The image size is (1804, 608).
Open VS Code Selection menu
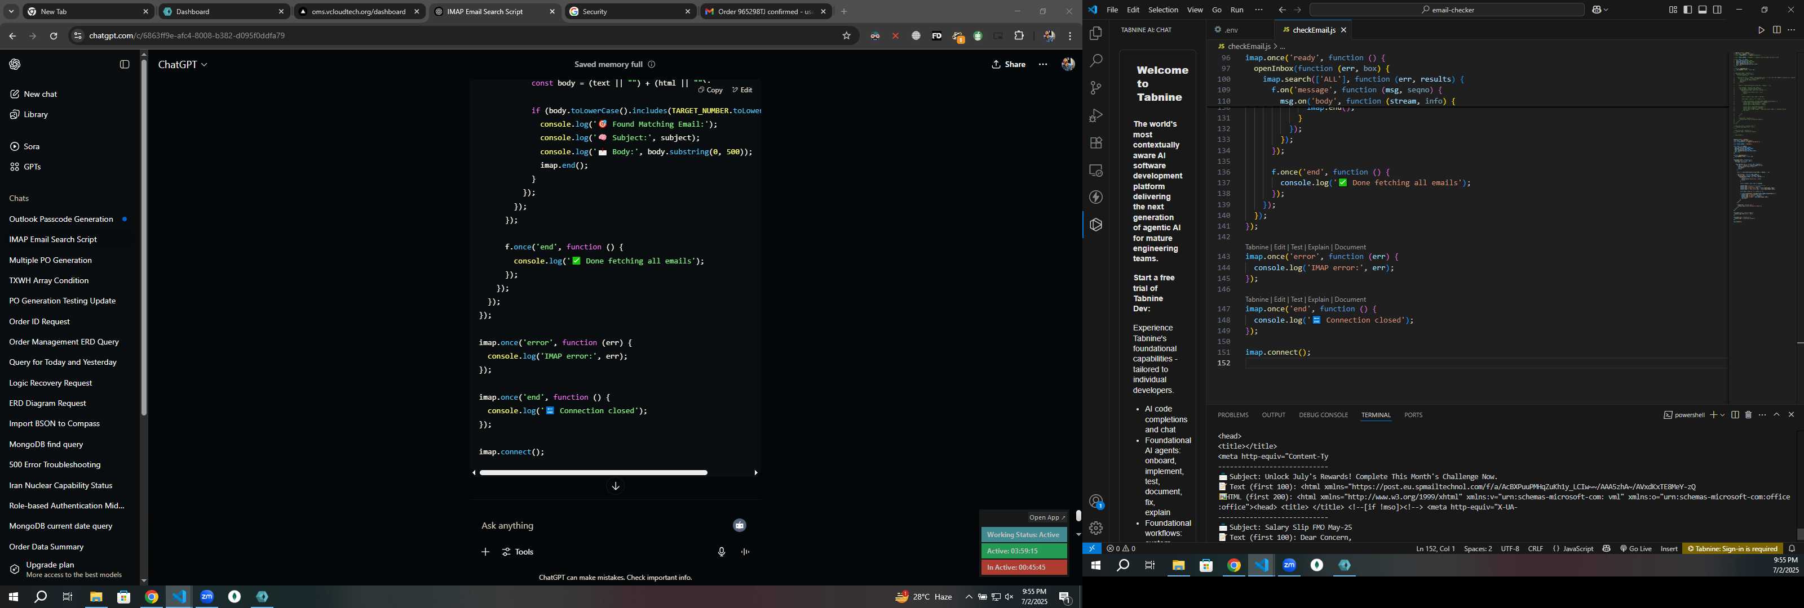click(1162, 10)
